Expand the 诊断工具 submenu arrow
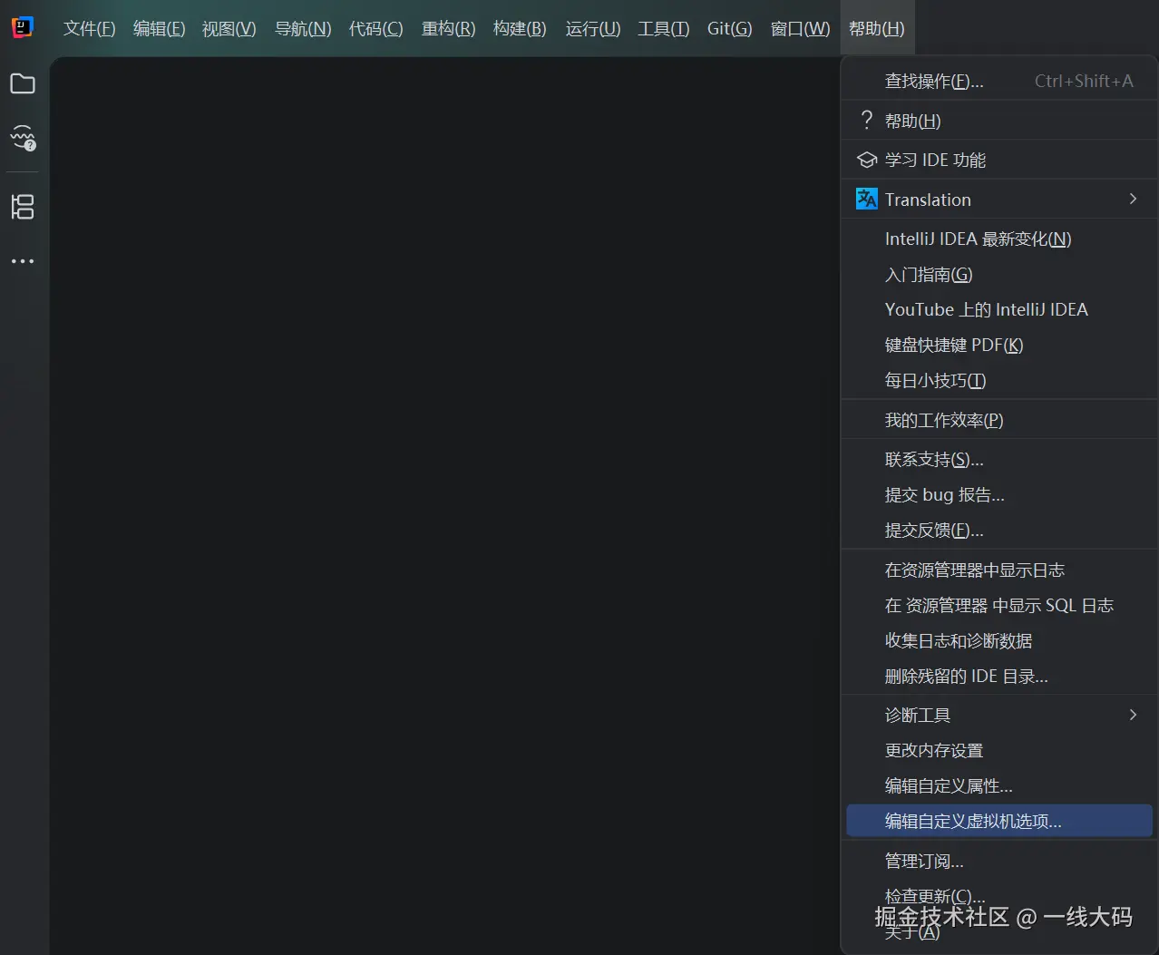 (1133, 715)
